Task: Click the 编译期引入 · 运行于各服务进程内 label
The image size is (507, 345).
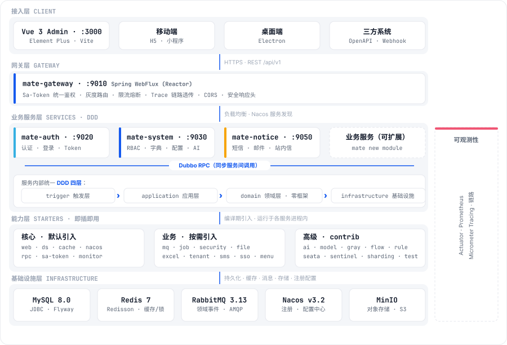Action: pyautogui.click(x=266, y=219)
